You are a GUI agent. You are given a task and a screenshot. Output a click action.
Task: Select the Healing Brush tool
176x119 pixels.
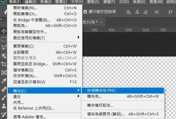pos(4,89)
